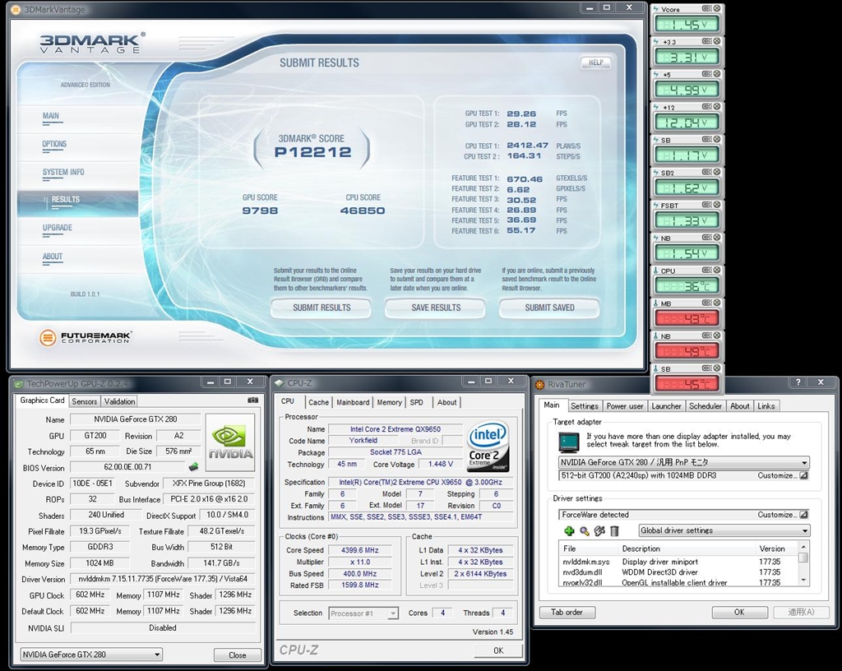The width and height of the screenshot is (842, 671).
Task: Click the driver file list scroll-up arrow
Action: [x=803, y=547]
